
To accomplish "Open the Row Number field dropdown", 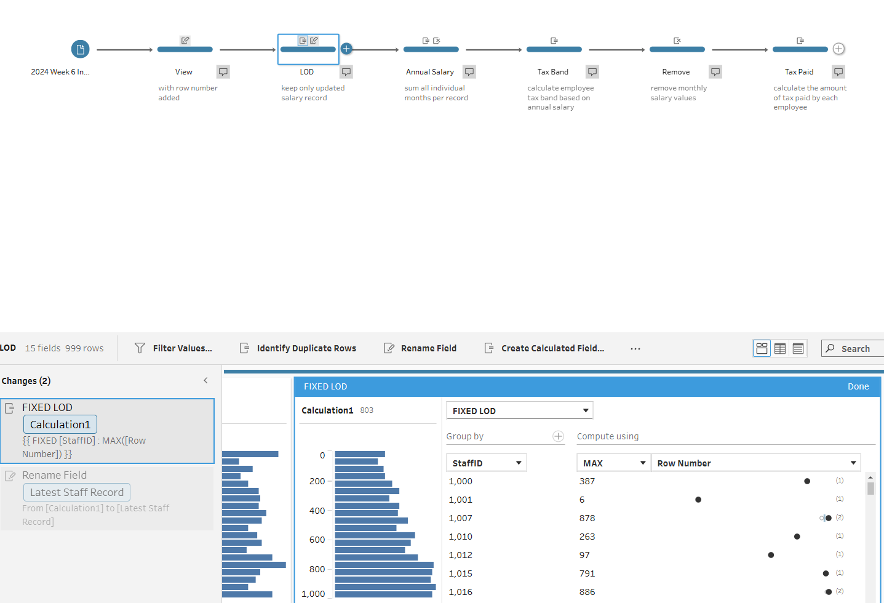I will pos(756,463).
